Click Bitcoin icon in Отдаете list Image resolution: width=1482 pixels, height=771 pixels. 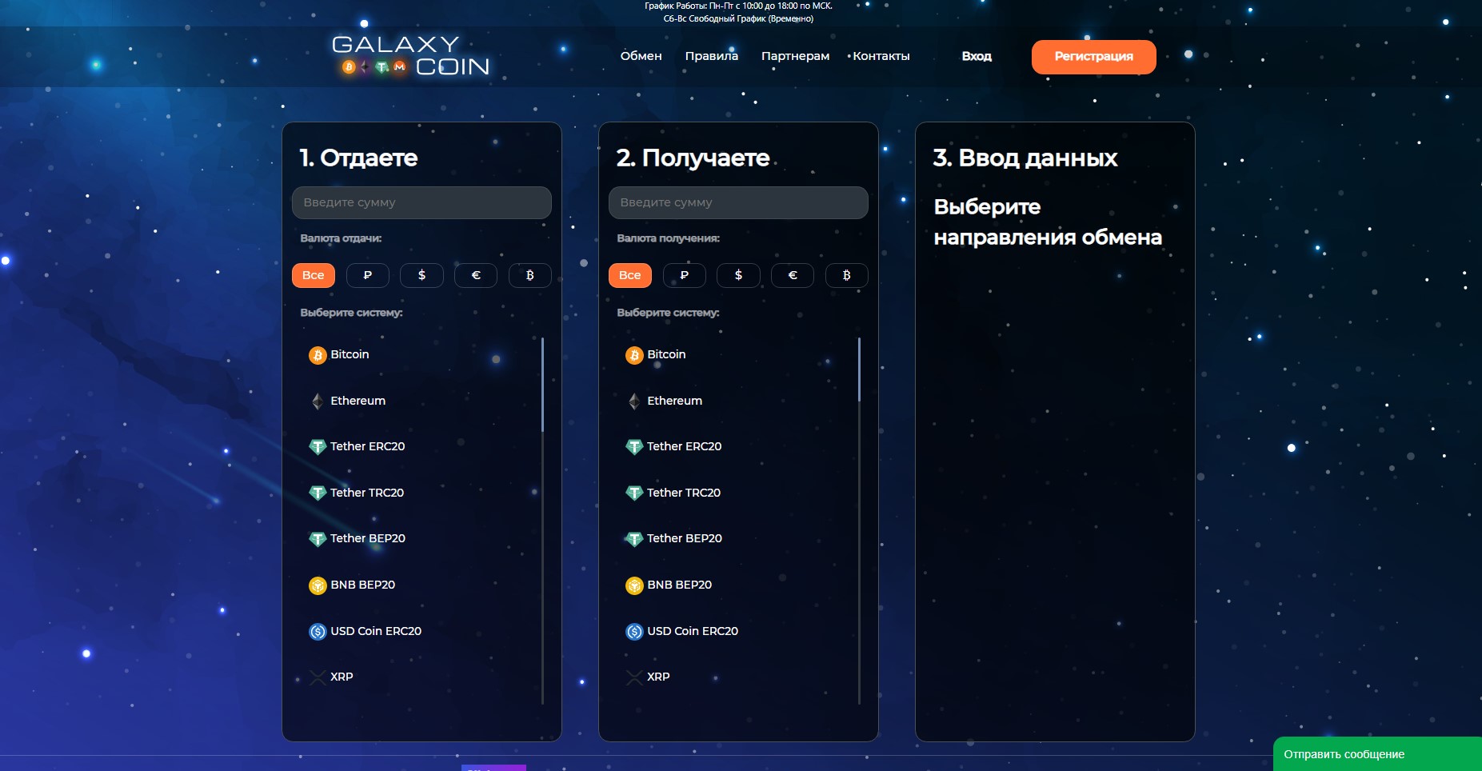(x=318, y=355)
